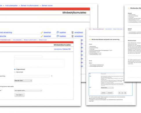Open 'Beheer iconen' in the top navigation
Image resolution: width=141 pixels, height=113 pixels.
pos(47,6)
